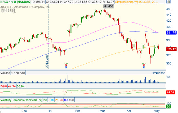Click the red conference call icon in January
This screenshot has width=178, height=113.
pos(66,65)
